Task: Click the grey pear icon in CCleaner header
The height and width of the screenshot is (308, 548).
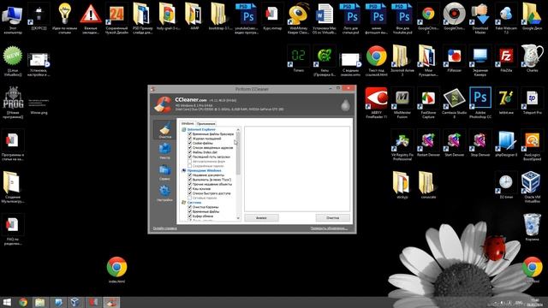Action: [345, 104]
